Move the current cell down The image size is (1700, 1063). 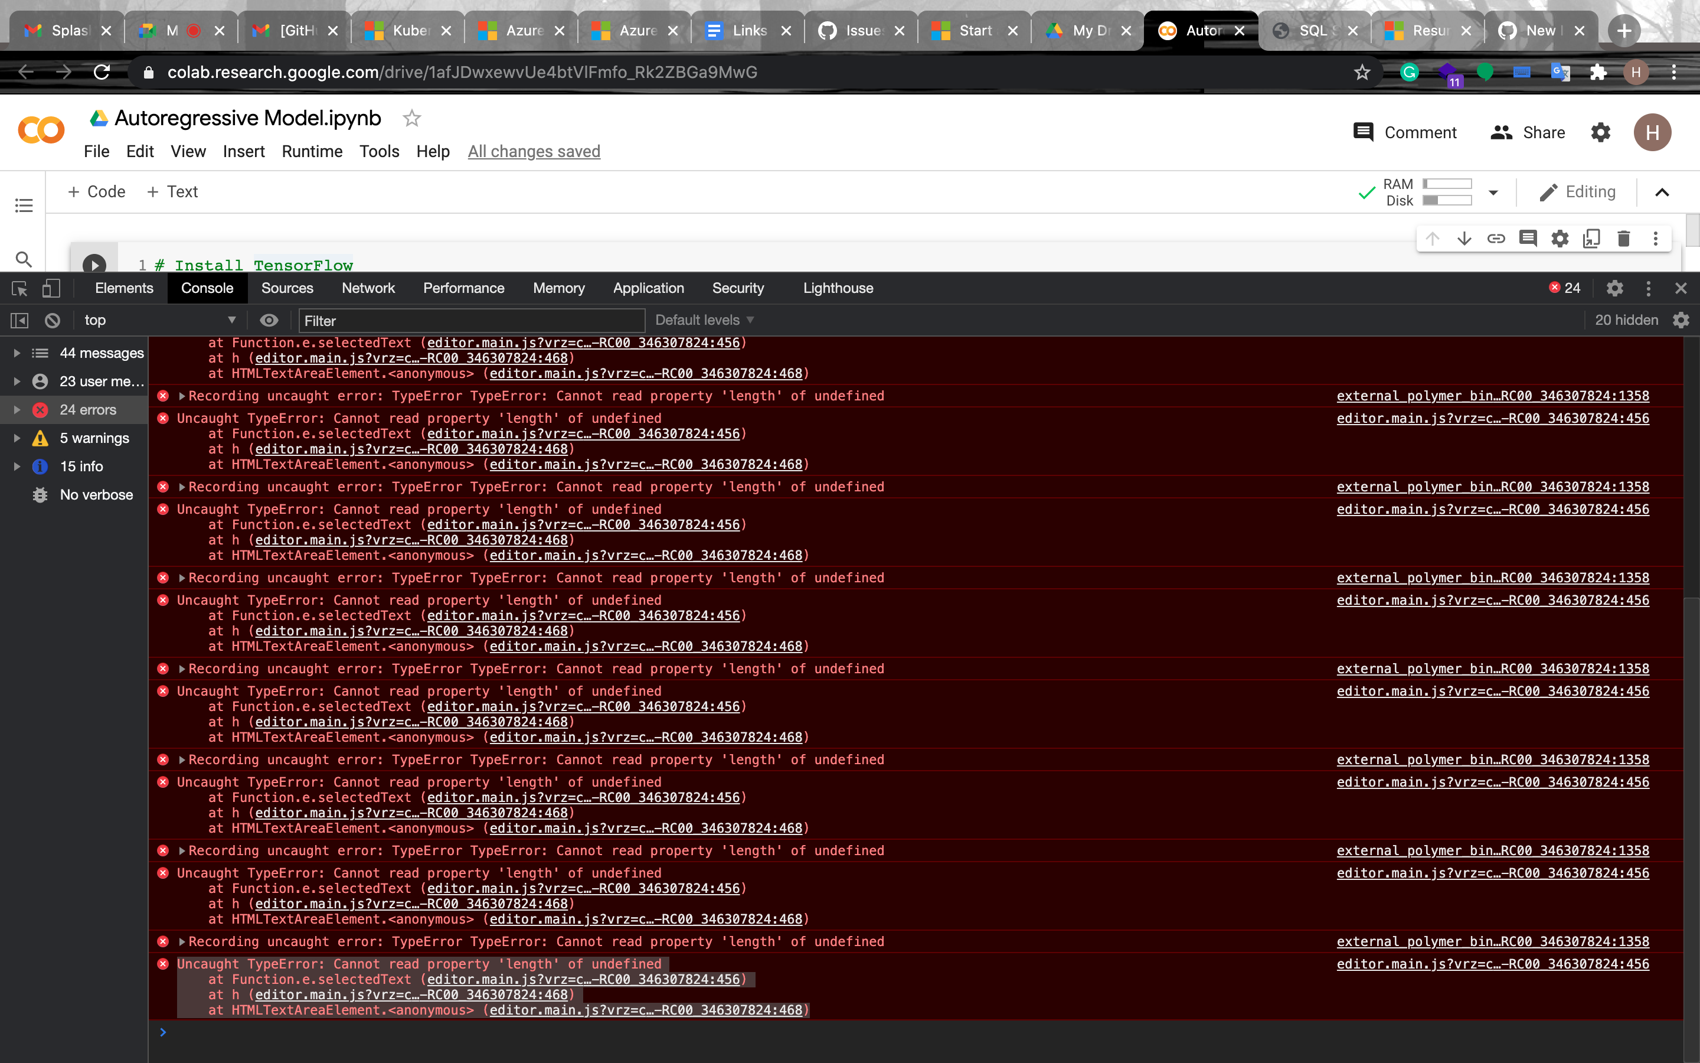pyautogui.click(x=1464, y=239)
